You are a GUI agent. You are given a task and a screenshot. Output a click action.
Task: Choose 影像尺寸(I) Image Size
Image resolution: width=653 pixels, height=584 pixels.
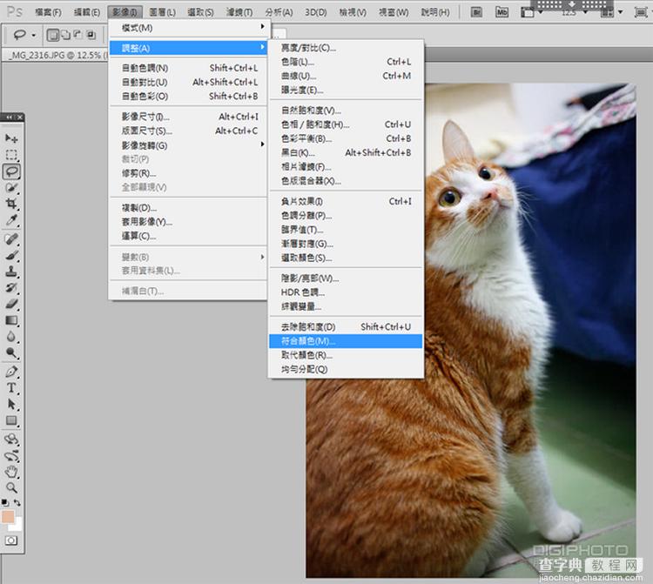pos(190,117)
